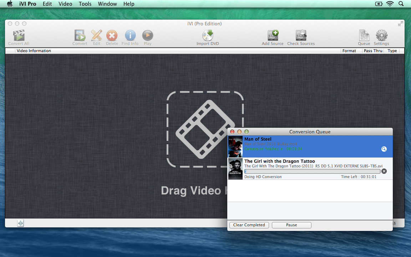Click the full-screen arrows icon of iVI window
This screenshot has width=411, height=257.
coord(401,24)
